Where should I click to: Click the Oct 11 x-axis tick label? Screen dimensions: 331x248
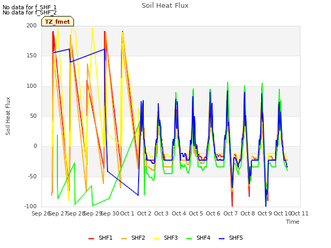300,213
